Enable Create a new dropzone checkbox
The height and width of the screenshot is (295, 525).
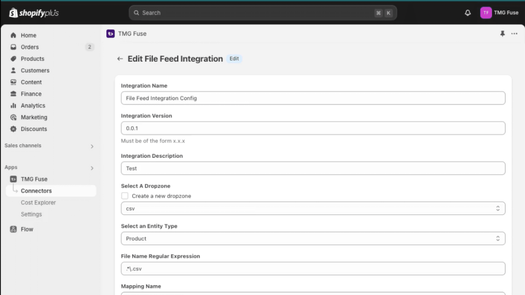(125, 196)
